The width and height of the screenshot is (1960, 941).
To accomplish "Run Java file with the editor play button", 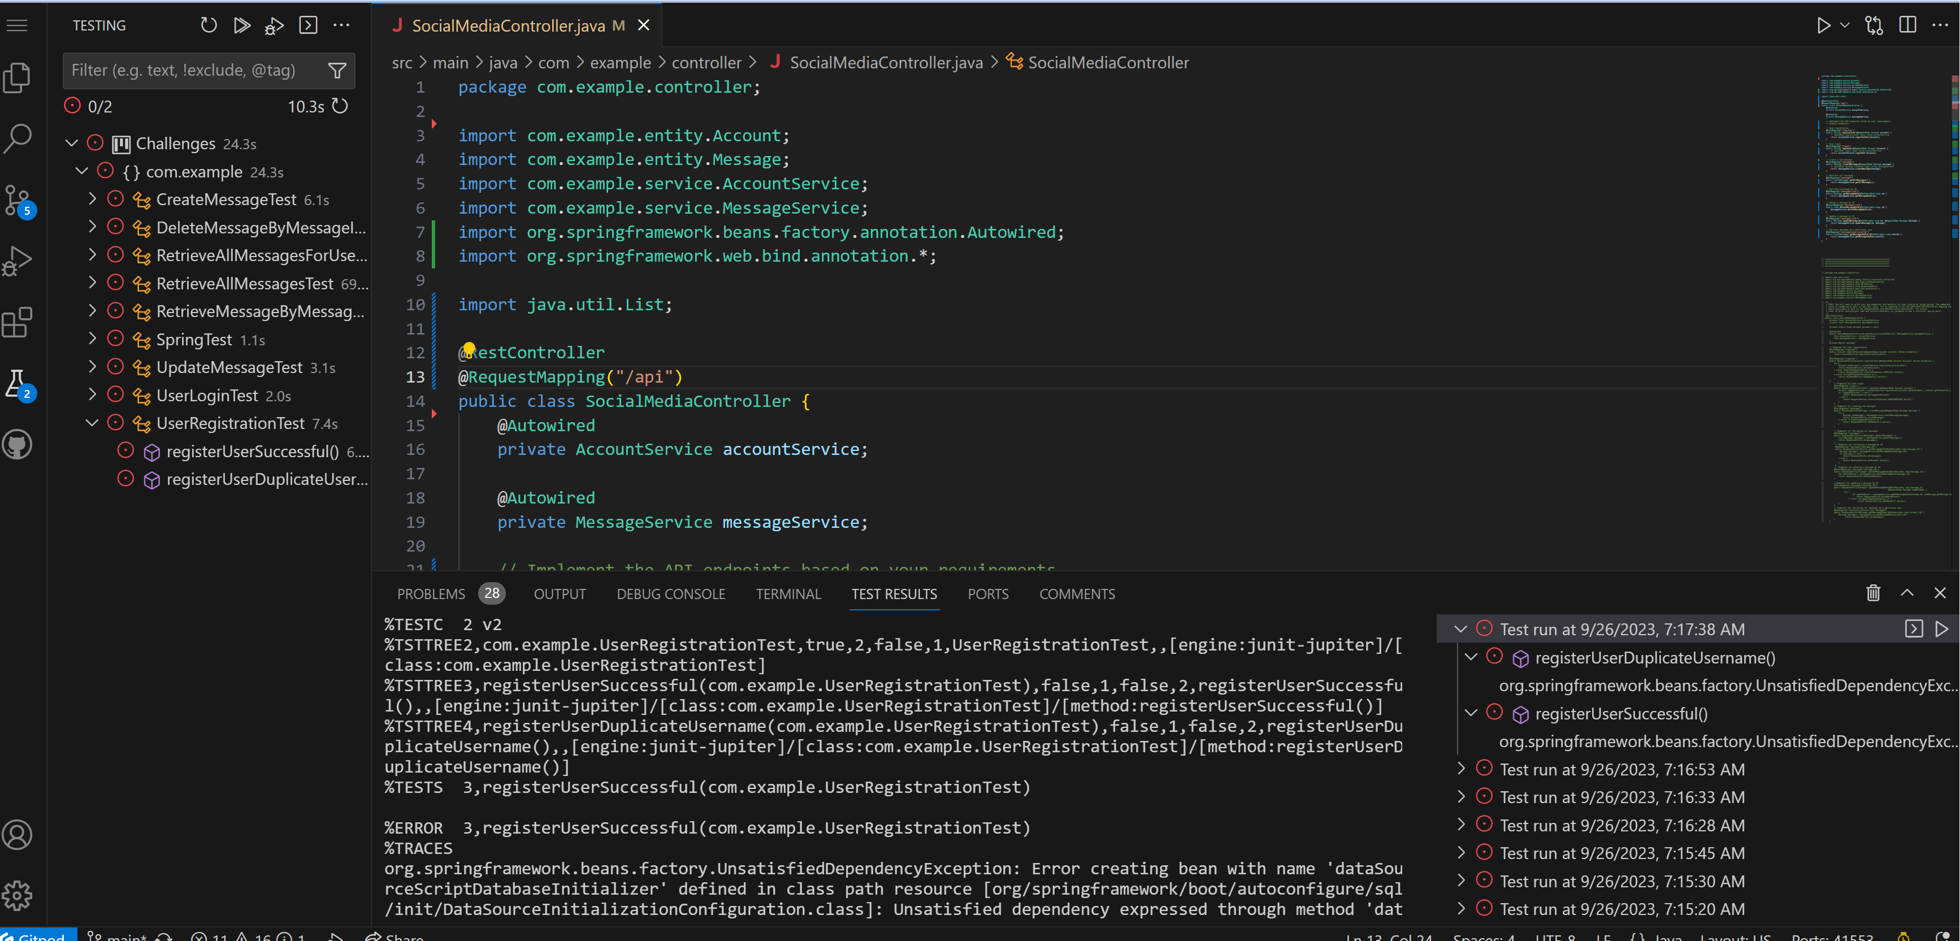I will pos(1823,25).
